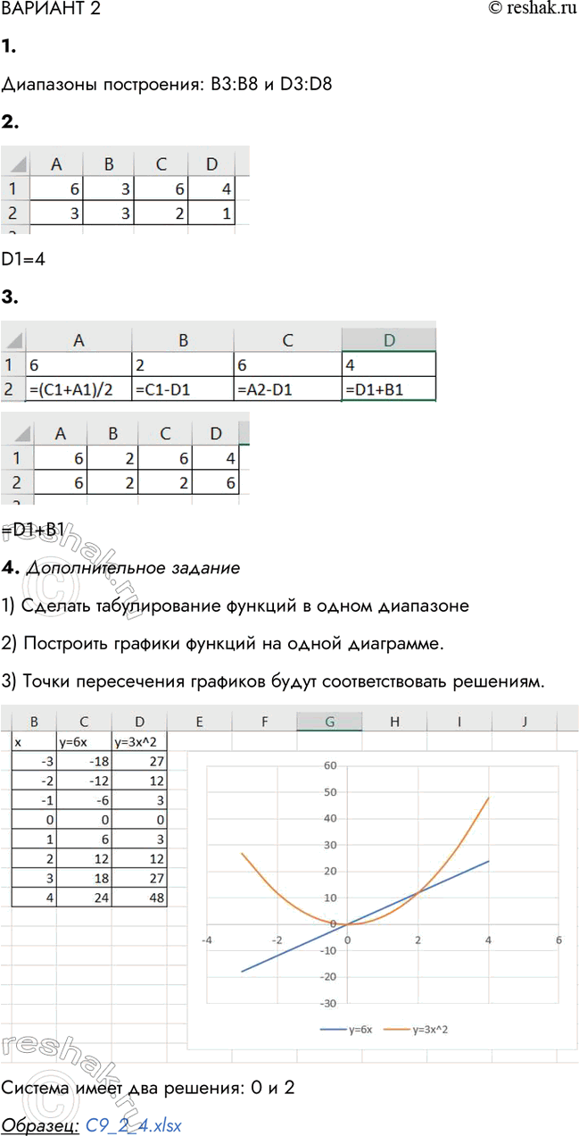Select the green-outlined cell containing =D1+B1
579x1136 pixels.
(x=388, y=389)
